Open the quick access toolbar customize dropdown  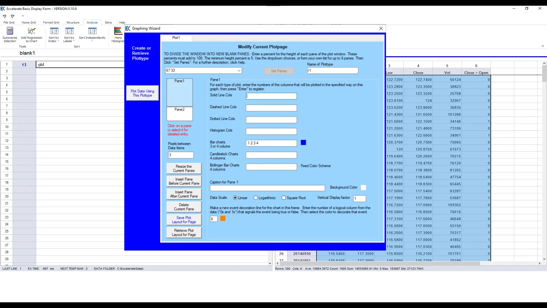point(23,16)
